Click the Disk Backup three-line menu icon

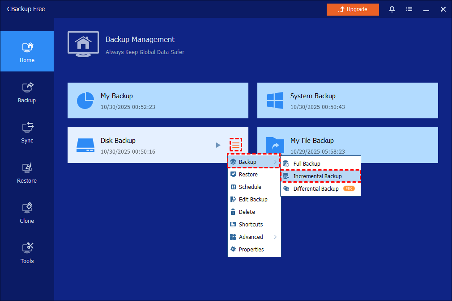(x=236, y=145)
